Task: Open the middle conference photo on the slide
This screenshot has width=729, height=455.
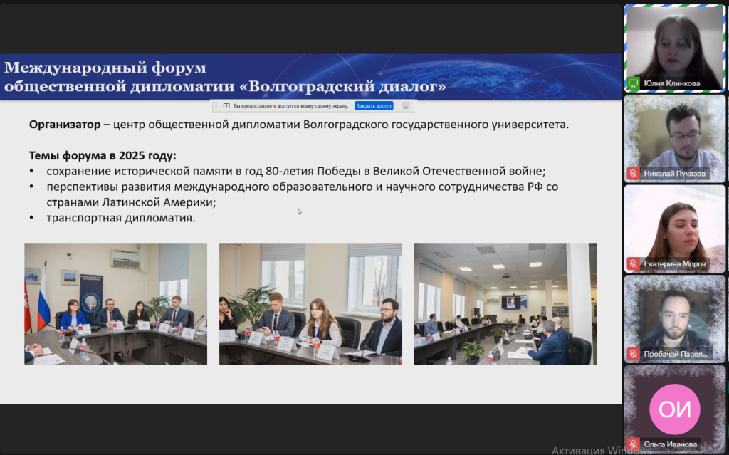Action: pos(310,303)
